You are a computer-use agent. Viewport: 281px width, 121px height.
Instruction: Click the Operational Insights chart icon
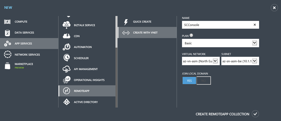click(66, 80)
